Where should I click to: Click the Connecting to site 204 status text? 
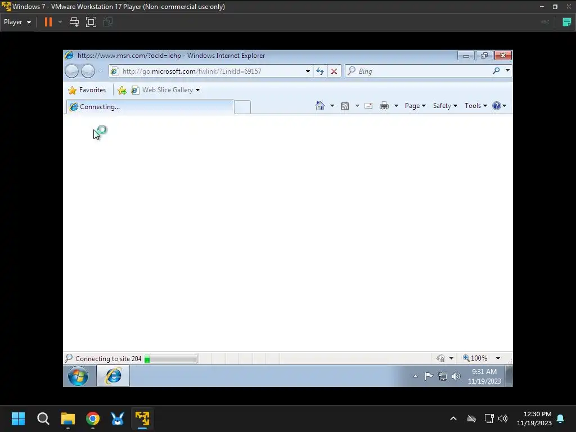click(x=109, y=358)
